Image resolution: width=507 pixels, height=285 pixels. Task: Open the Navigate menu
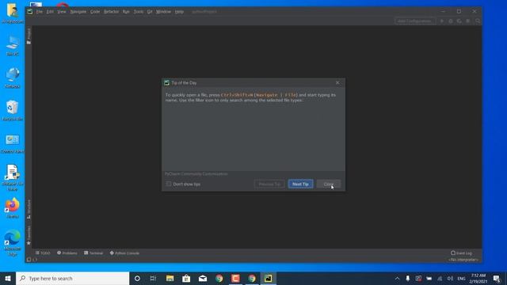coord(78,12)
